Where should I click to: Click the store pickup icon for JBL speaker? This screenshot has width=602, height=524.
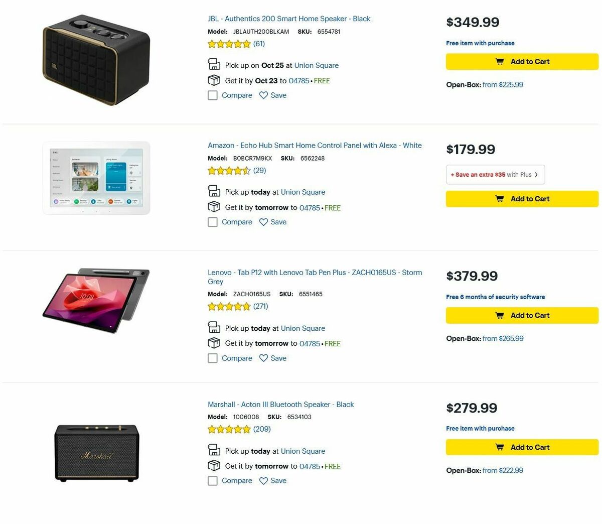(214, 64)
